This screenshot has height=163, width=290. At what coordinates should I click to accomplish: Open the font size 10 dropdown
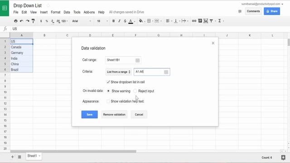click(102, 21)
